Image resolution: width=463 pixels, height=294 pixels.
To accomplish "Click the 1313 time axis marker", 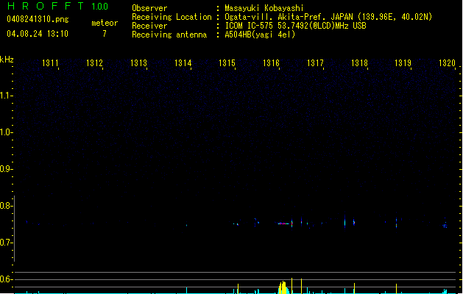I will [139, 63].
